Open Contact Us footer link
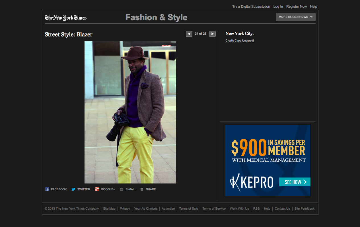360x227 pixels. pos(282,209)
